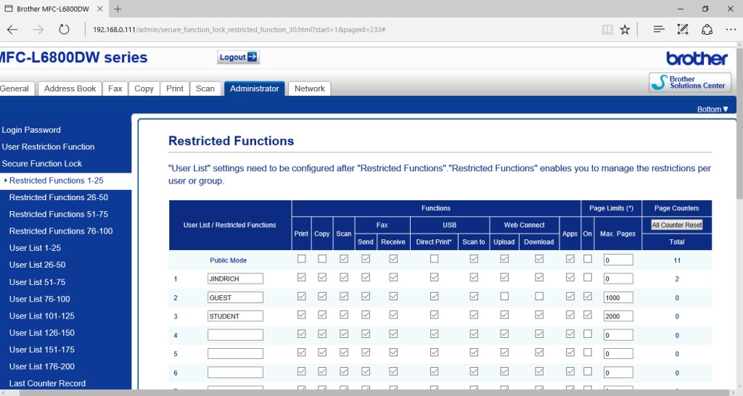Open User List 176-200
This screenshot has height=396, width=743.
tap(41, 367)
